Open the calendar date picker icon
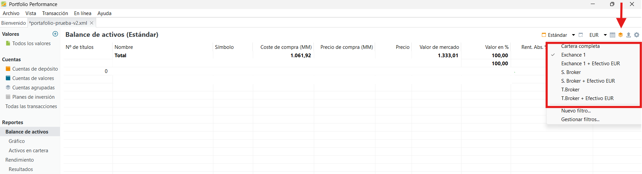642x174 pixels. pos(613,35)
